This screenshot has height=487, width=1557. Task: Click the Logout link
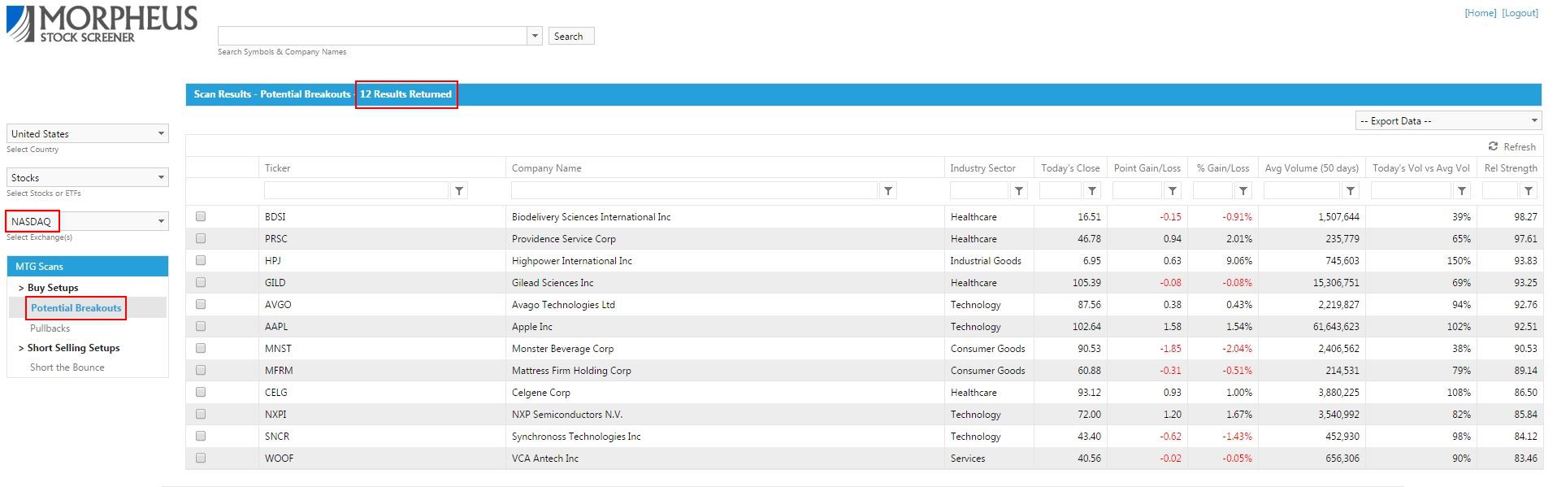1520,13
